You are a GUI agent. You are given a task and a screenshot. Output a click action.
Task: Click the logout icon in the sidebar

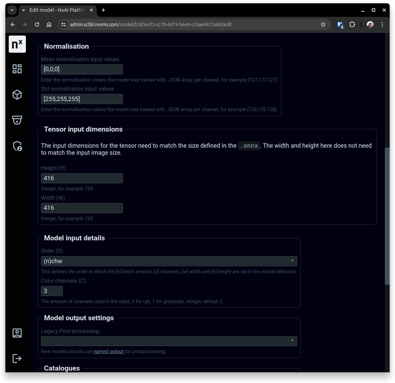tap(17, 358)
